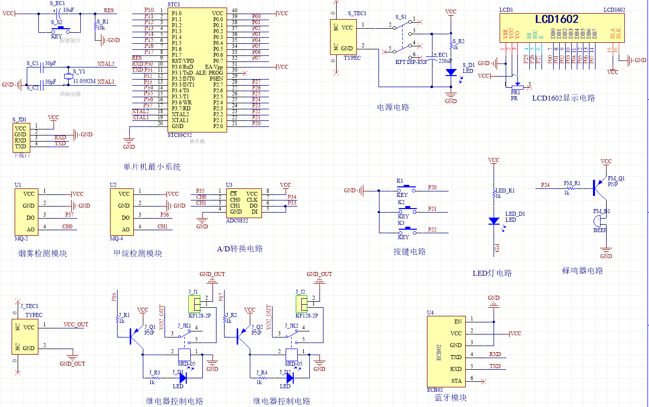Click the '烟雾检测模块' caption
The width and height of the screenshot is (649, 407).
click(42, 253)
